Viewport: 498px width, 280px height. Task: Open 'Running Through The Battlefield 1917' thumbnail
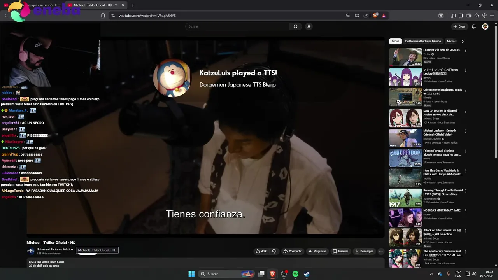(x=405, y=198)
